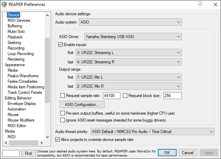Click the tree scroll left arrow

point(6,143)
